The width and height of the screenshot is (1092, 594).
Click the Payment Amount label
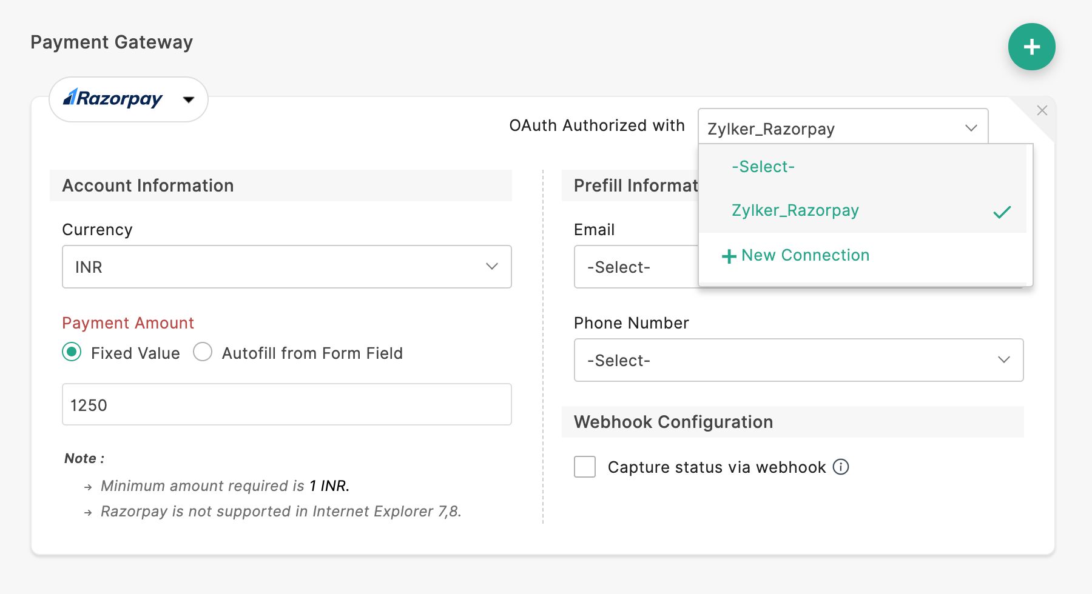click(x=128, y=323)
